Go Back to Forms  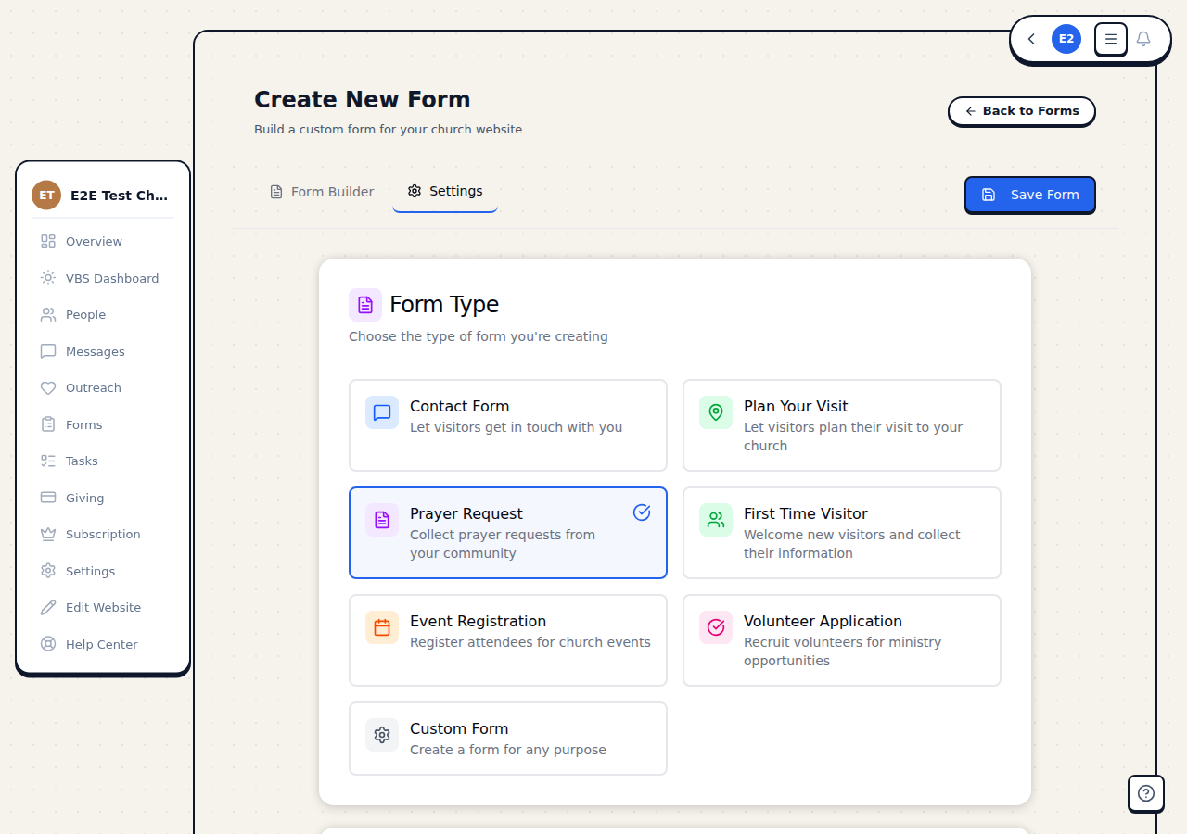pos(1021,111)
